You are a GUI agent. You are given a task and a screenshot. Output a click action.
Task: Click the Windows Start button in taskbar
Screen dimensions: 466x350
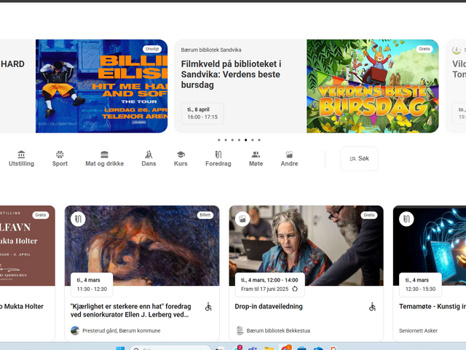click(x=120, y=349)
